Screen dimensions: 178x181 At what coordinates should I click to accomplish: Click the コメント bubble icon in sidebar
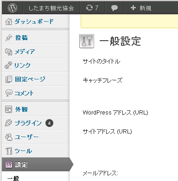(x=9, y=93)
